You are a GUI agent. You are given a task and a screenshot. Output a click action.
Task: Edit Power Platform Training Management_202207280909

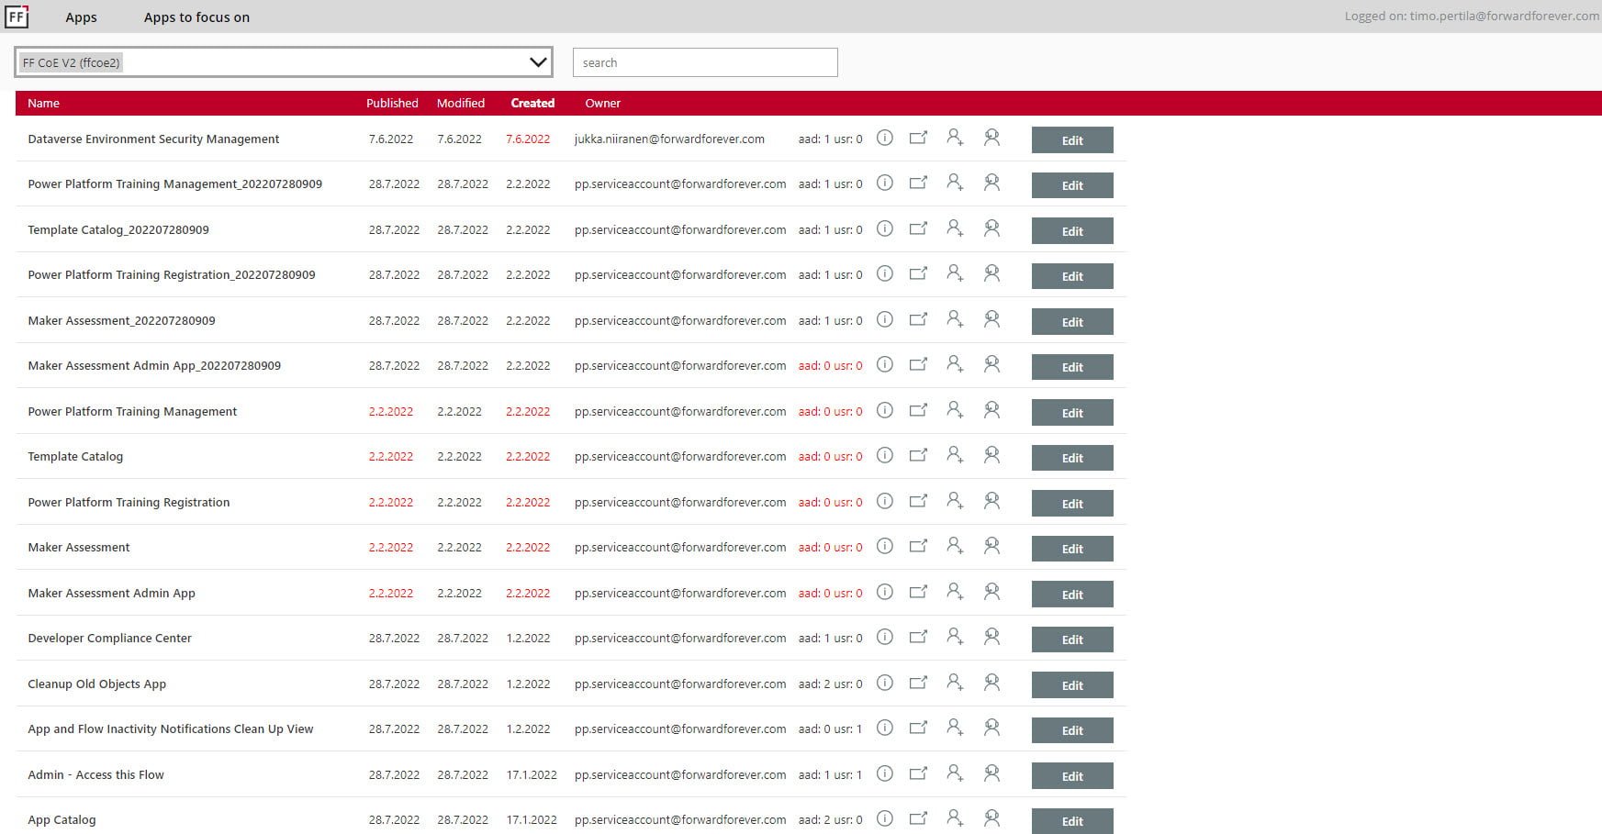click(x=1072, y=185)
